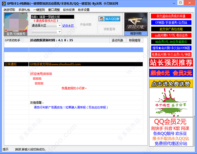Switch to the 特别推荐 tab
Viewport: 197px width, 154px height.
coord(135,40)
